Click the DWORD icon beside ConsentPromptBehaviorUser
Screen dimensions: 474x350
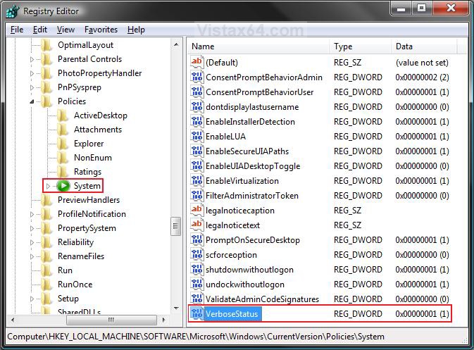tap(197, 92)
